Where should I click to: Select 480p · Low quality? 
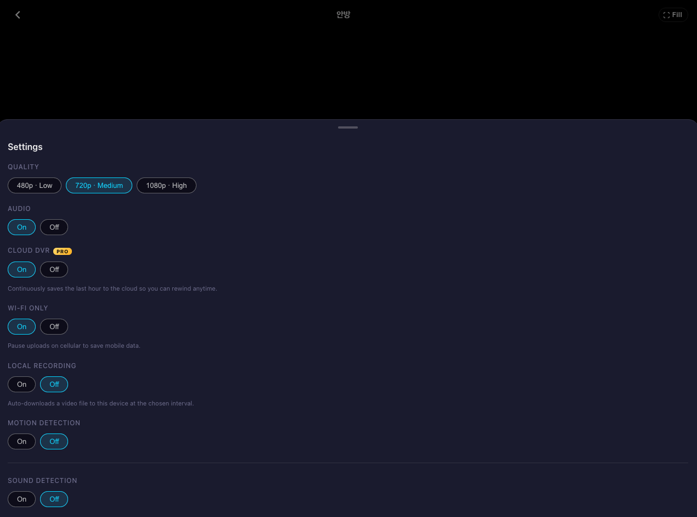pyautogui.click(x=35, y=186)
